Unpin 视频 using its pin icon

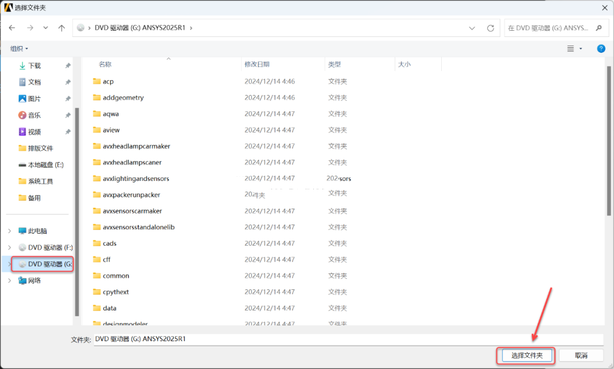point(68,132)
